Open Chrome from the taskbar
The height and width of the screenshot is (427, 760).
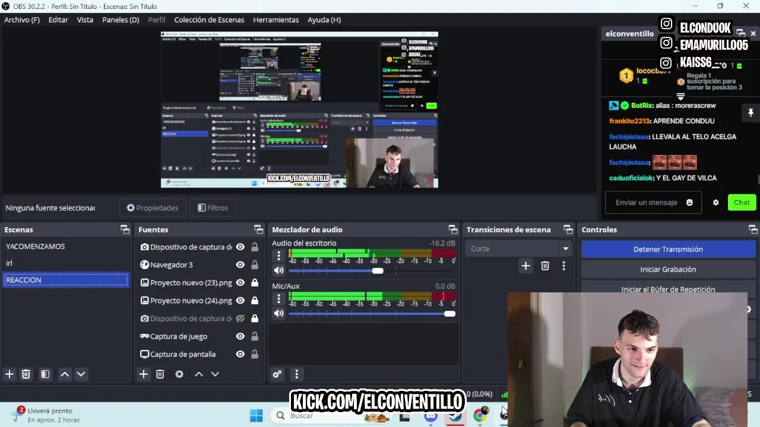coord(480,415)
